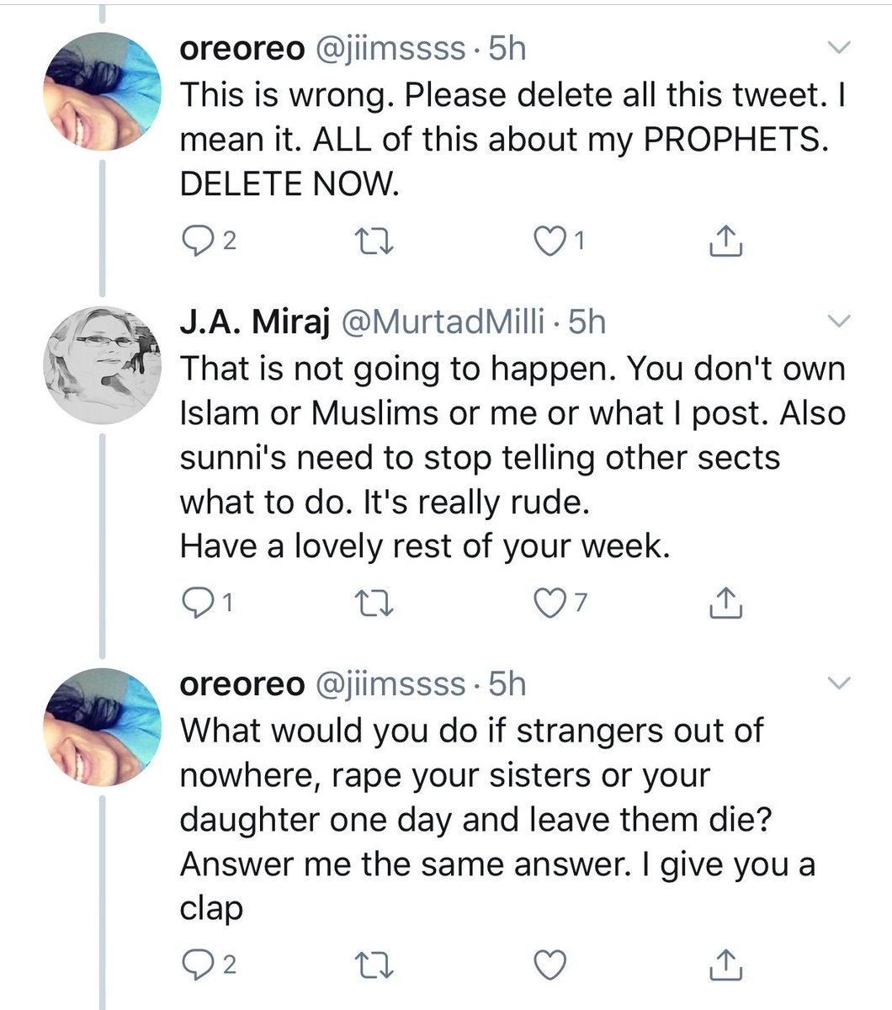Share oreoreo's last tweet ending in "clap"

725,965
